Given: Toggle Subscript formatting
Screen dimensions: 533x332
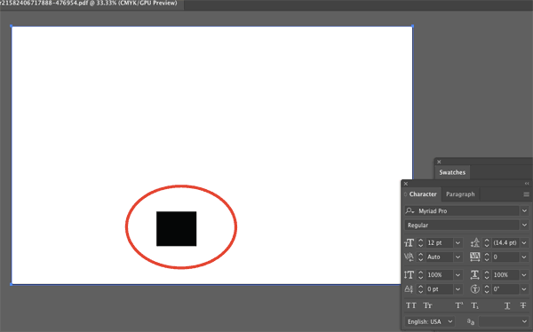Looking at the screenshot, I should tap(475, 306).
